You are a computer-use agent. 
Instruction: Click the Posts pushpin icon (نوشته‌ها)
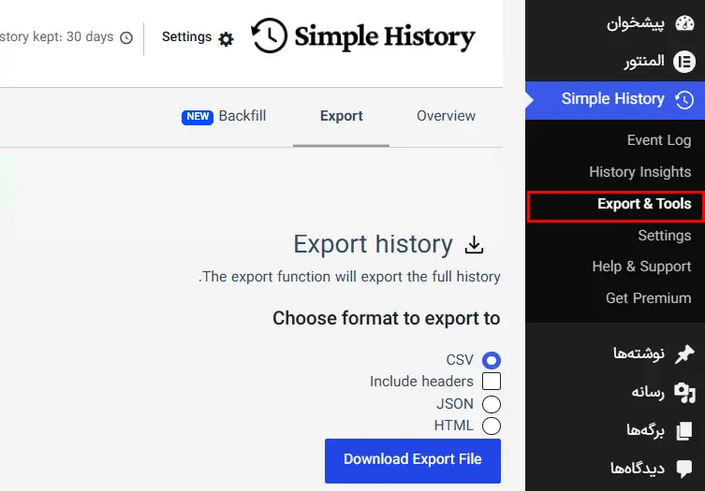pos(684,354)
